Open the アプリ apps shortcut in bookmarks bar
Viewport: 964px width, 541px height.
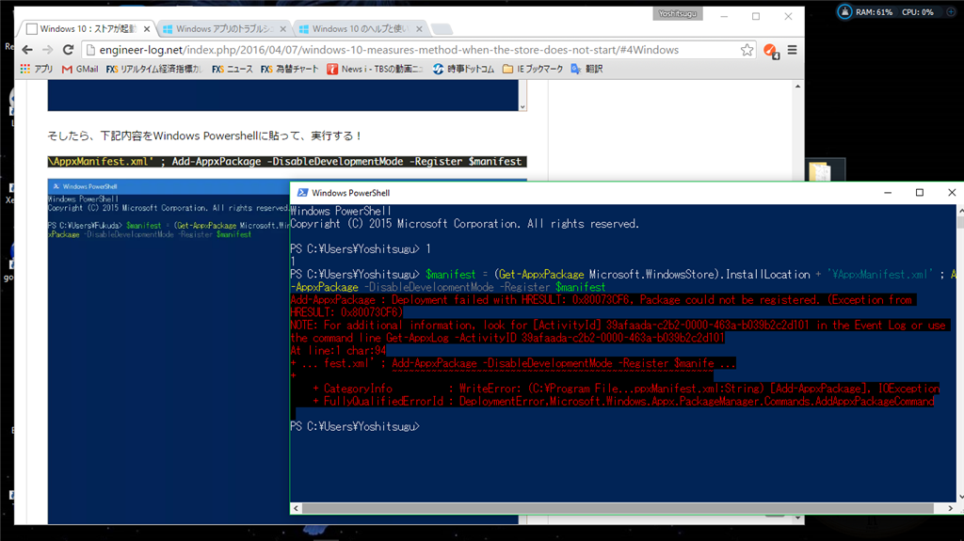(37, 69)
